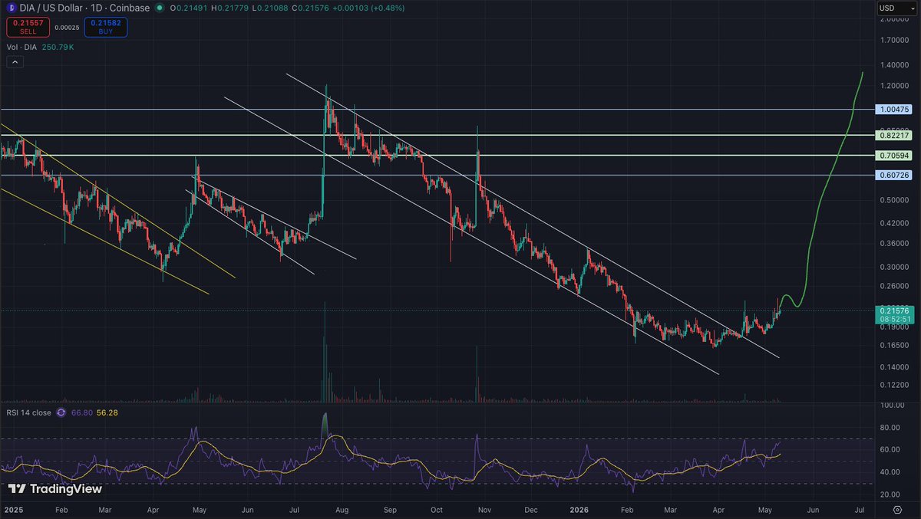The image size is (921, 519).
Task: Click the Nov label on time axis
Action: click(x=484, y=508)
